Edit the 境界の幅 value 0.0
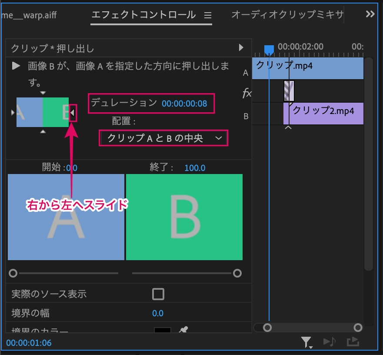 [x=157, y=313]
